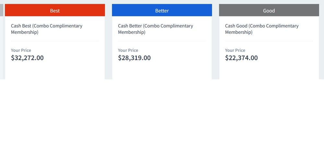Click the $28,319.00 price
The height and width of the screenshot is (152, 324).
134,58
